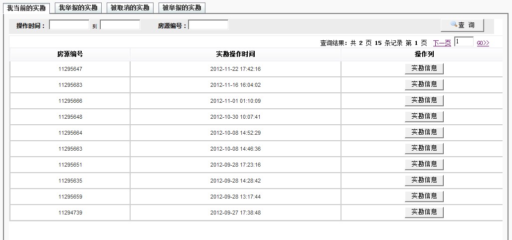Click the GO>> page jump link

pyautogui.click(x=483, y=43)
